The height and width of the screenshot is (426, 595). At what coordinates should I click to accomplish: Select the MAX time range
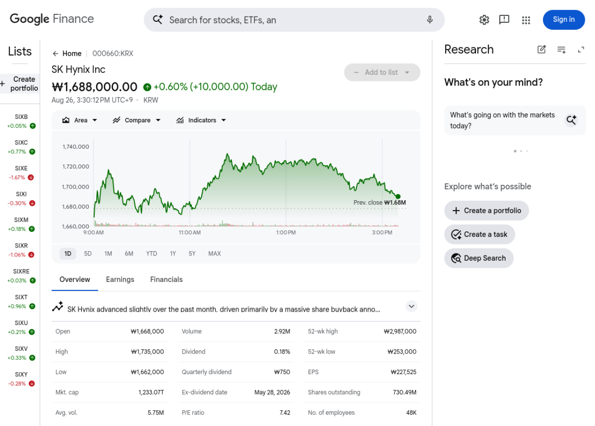pyautogui.click(x=215, y=254)
